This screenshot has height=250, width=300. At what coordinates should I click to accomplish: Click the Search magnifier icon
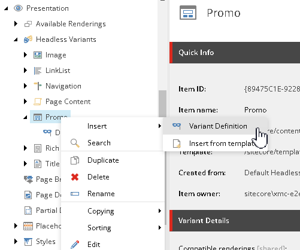[75, 143]
